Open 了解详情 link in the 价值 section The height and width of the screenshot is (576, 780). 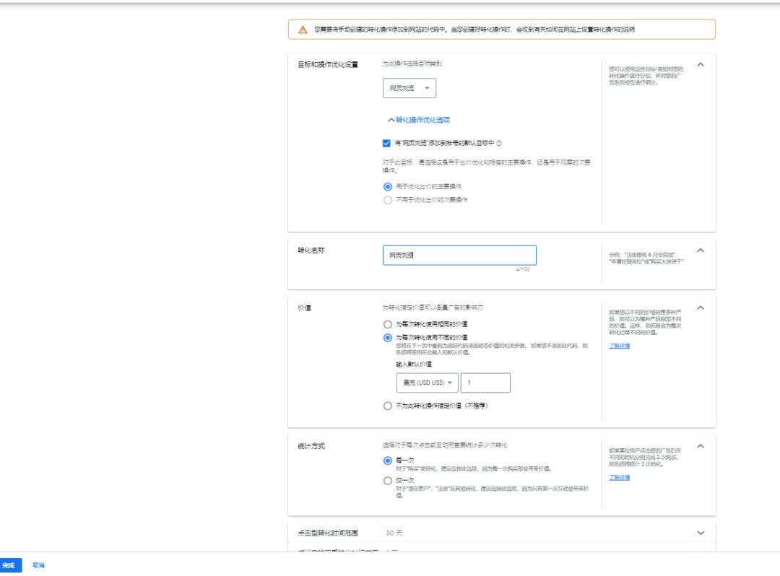(620, 346)
